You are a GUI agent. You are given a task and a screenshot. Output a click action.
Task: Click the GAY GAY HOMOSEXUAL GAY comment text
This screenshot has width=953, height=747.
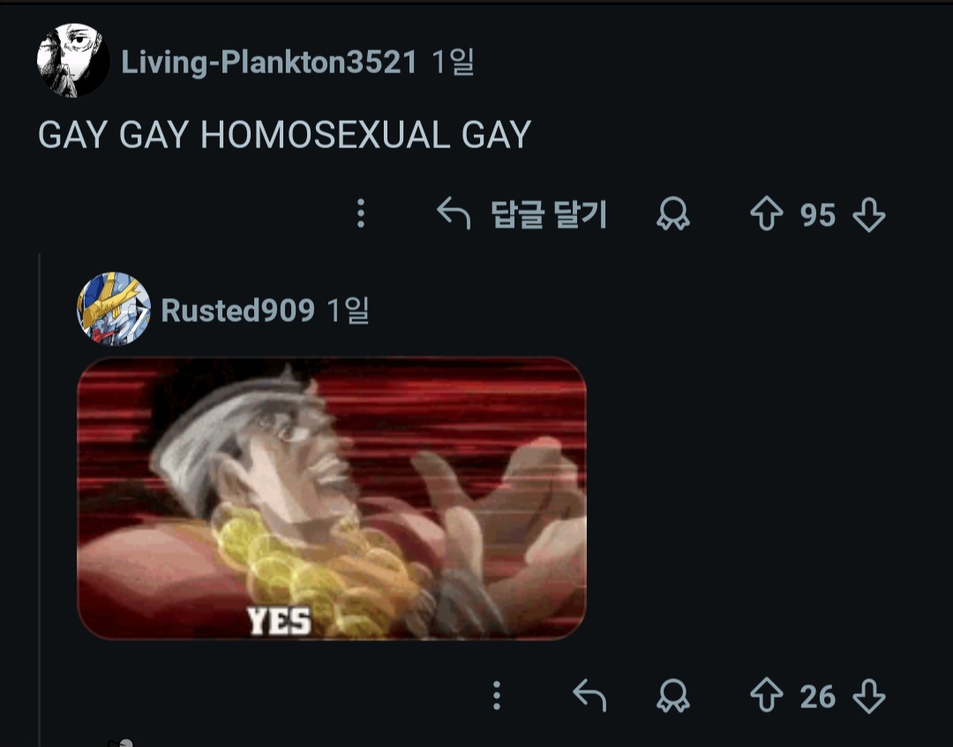tap(284, 135)
